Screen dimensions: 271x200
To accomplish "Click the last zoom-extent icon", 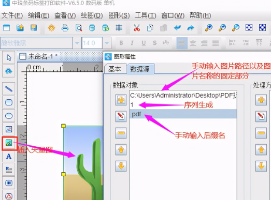I will point(262,28).
